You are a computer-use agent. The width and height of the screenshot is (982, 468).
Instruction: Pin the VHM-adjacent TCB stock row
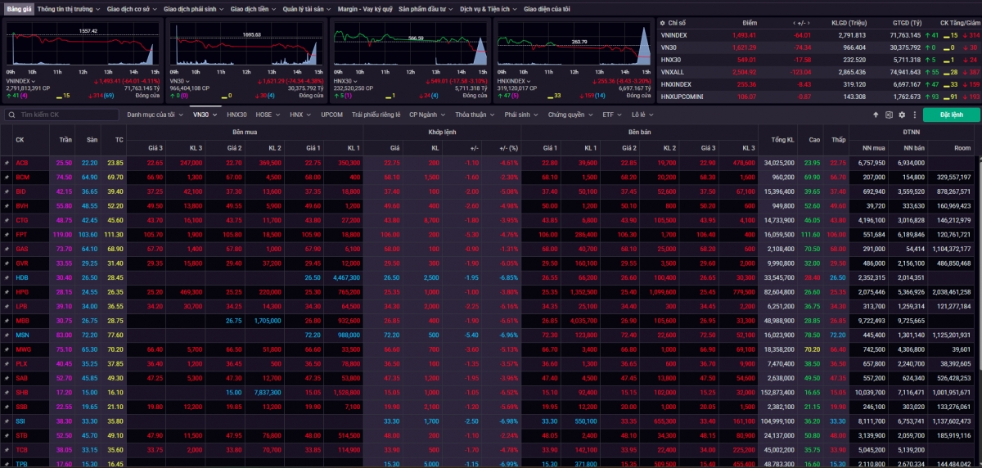click(x=7, y=450)
